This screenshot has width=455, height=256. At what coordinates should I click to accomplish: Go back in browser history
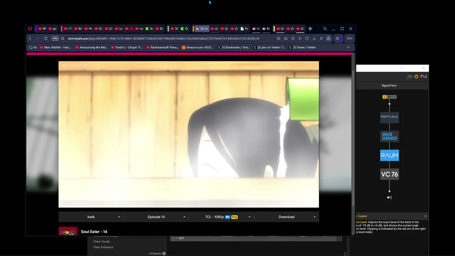click(30, 38)
